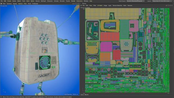Image resolution: width=174 pixels, height=98 pixels.
Task: Open the viewport Panel menu
Action: [x=30, y=4]
